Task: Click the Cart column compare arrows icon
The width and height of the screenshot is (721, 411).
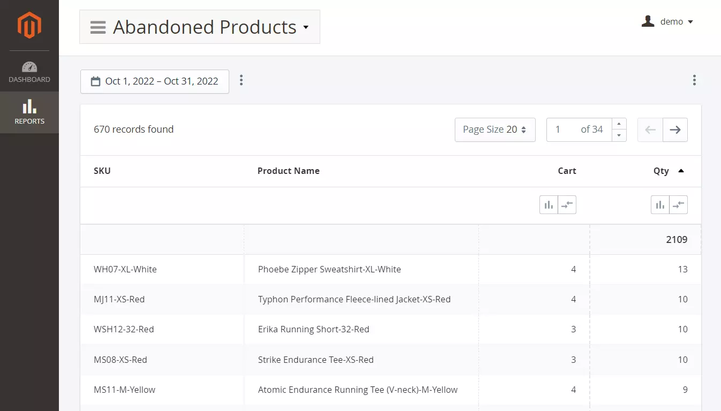Action: pos(567,205)
